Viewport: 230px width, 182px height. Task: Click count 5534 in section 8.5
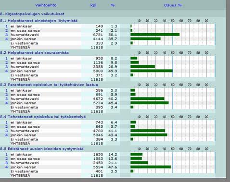[x=98, y=167]
